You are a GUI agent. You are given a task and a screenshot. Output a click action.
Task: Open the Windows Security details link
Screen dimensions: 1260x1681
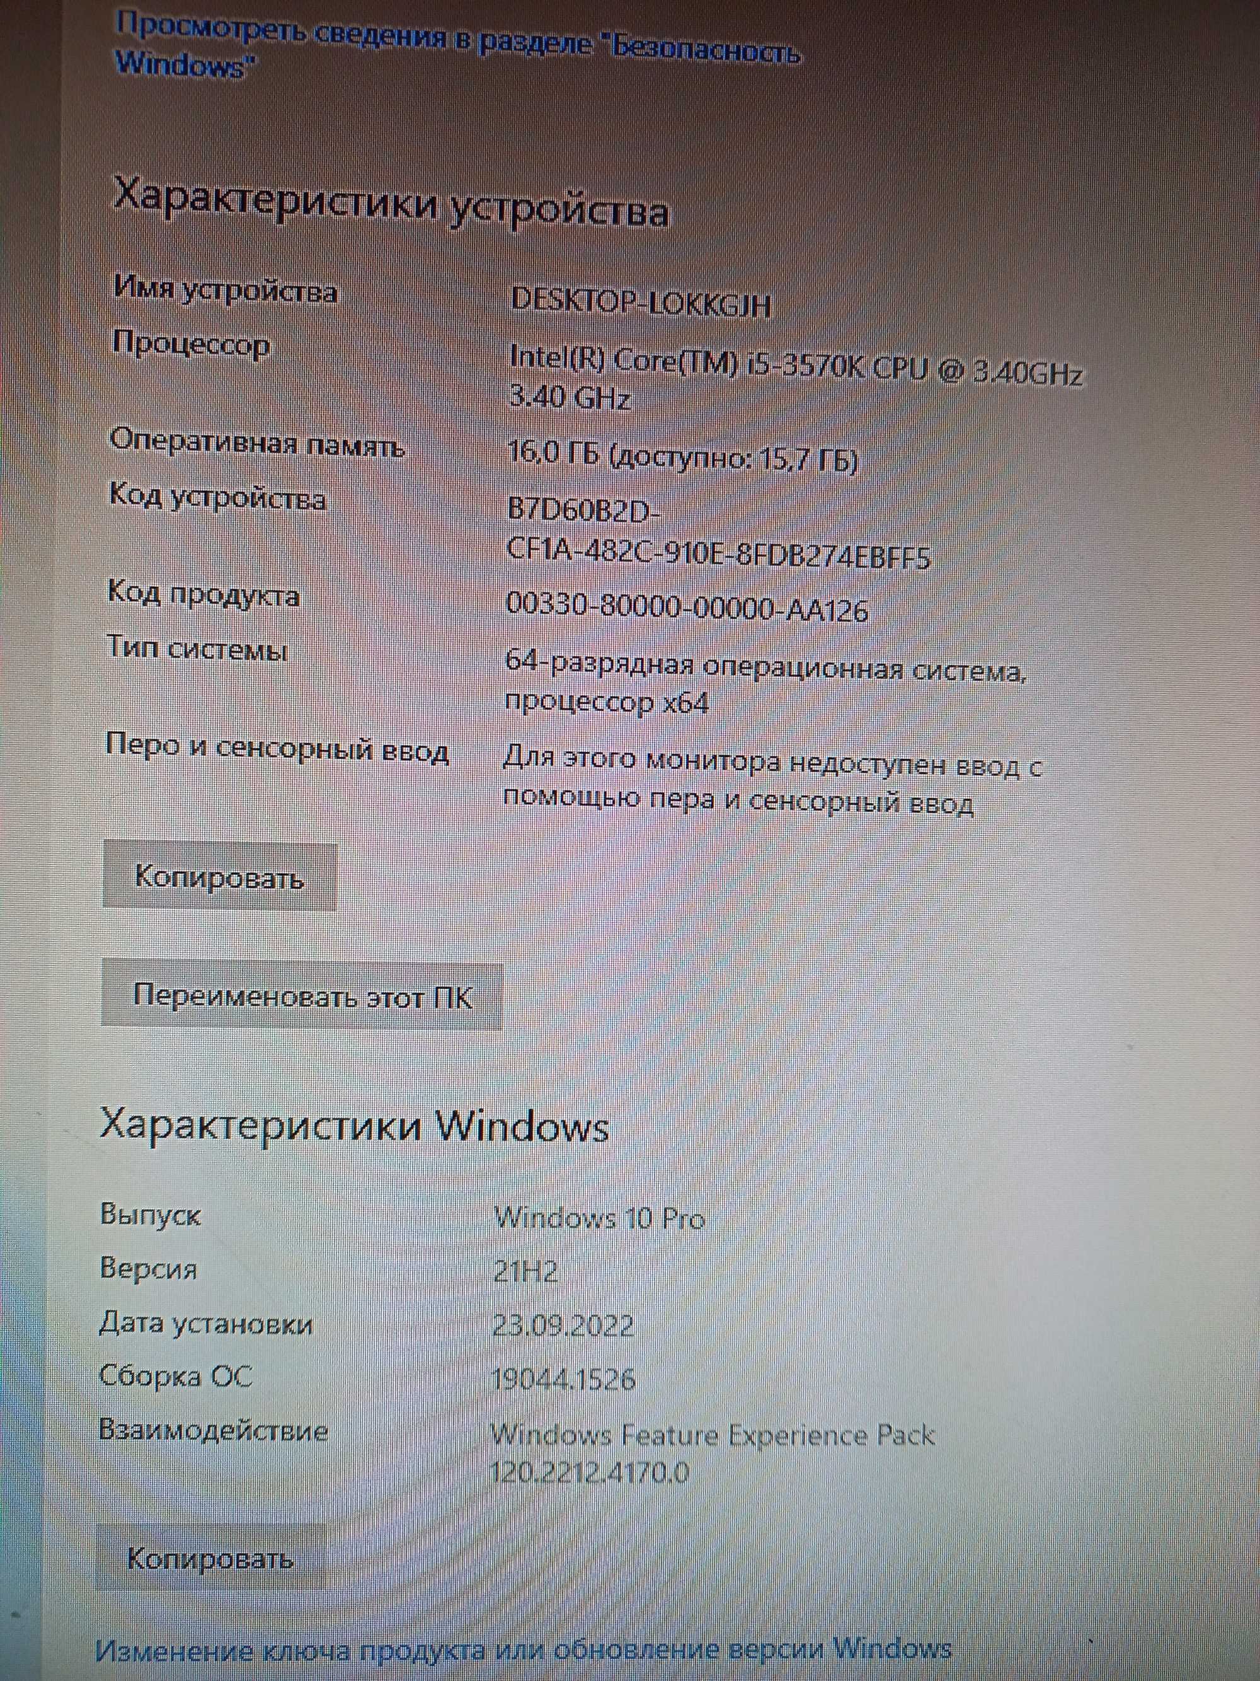457,47
